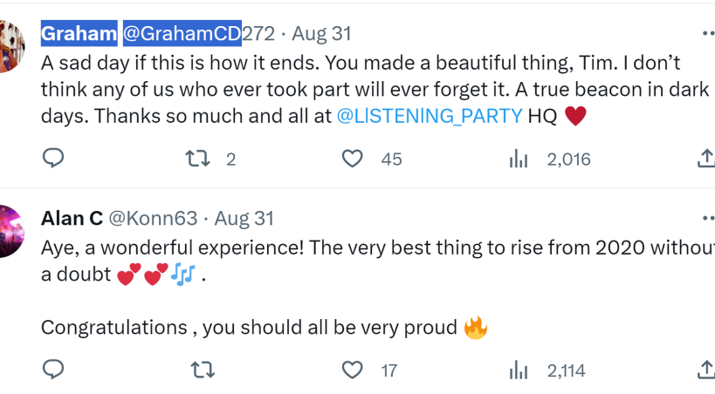Open more options on Graham's tweet
Screen dimensions: 715x394
point(708,34)
